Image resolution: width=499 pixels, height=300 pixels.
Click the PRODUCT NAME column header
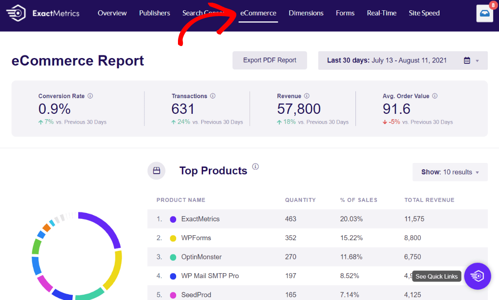tap(181, 200)
